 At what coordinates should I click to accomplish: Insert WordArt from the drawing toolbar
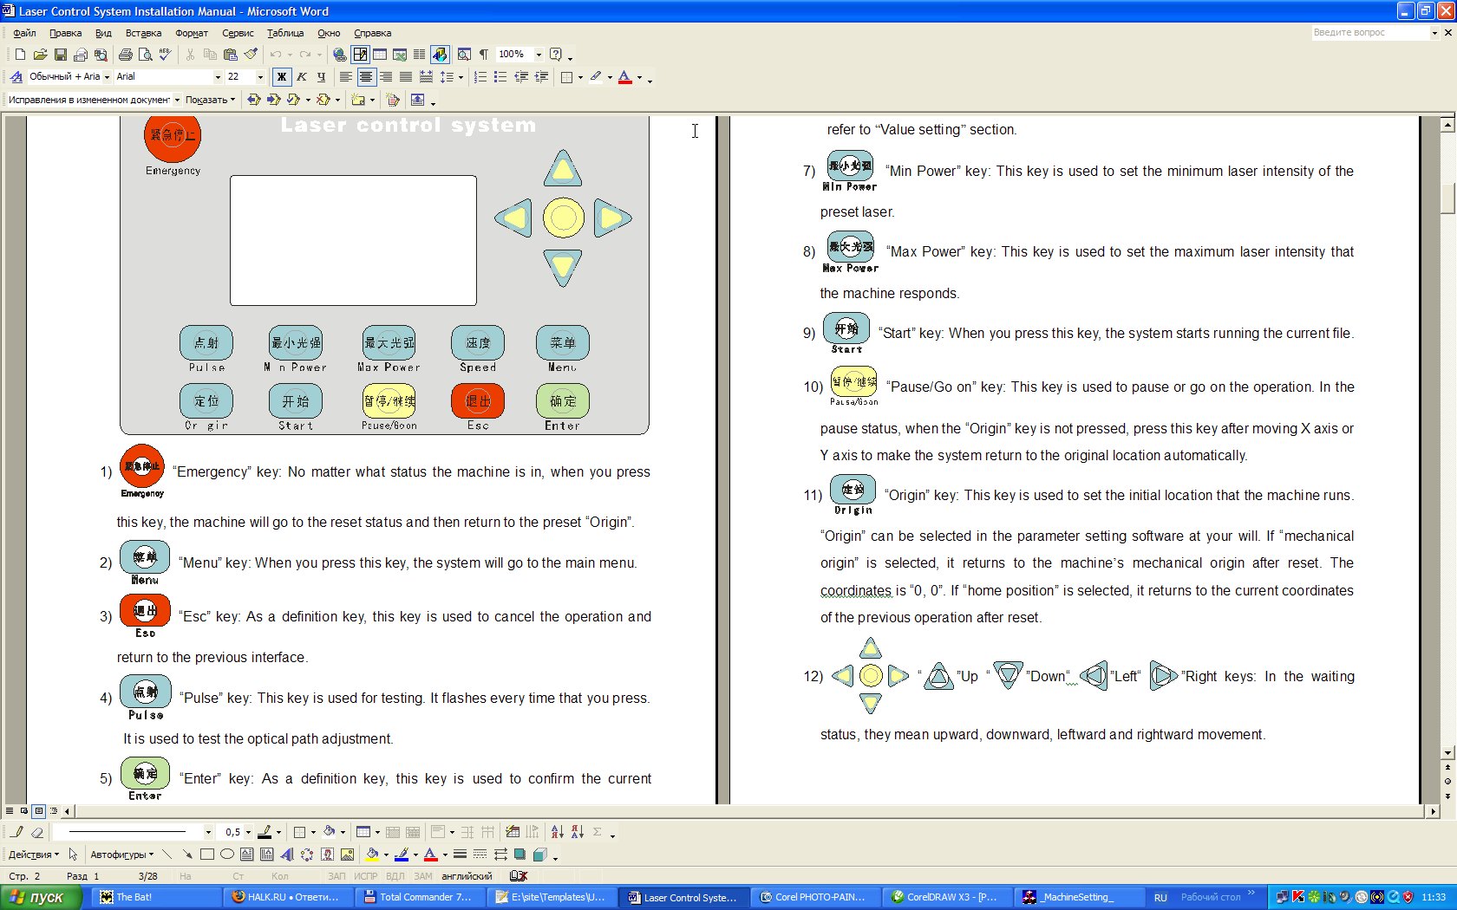[287, 855]
